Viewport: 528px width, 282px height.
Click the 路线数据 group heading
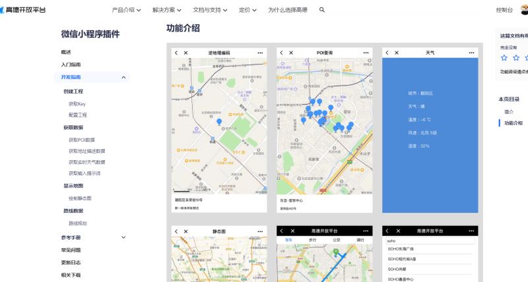pyautogui.click(x=73, y=211)
